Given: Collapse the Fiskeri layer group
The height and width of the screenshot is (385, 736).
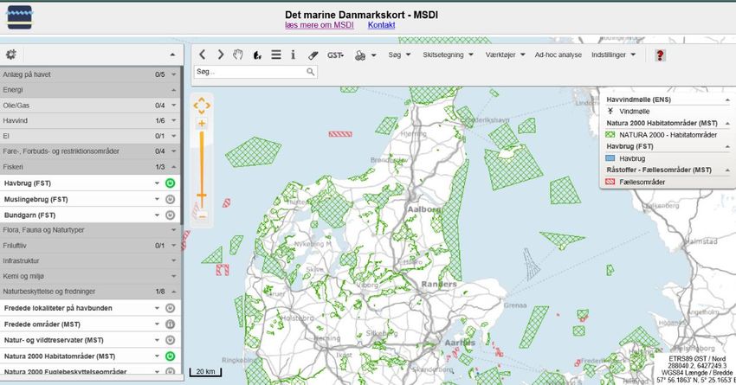Looking at the screenshot, I should 173,167.
